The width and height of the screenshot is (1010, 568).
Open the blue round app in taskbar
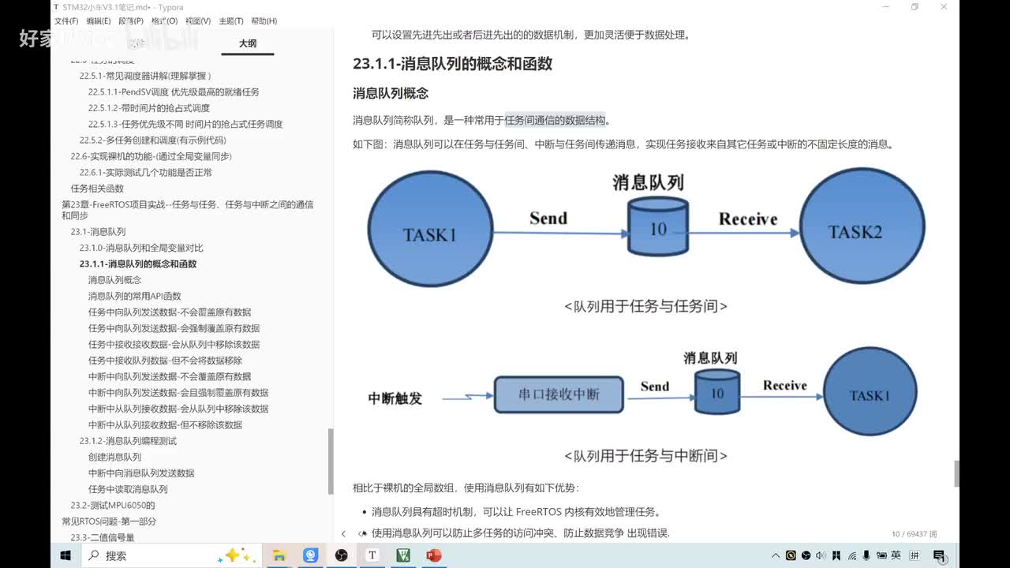tap(310, 555)
